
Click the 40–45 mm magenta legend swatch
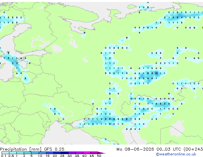(x=87, y=153)
